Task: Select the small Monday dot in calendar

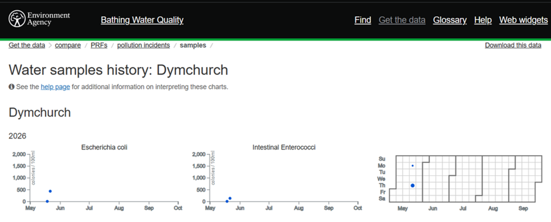Action: tap(413, 165)
